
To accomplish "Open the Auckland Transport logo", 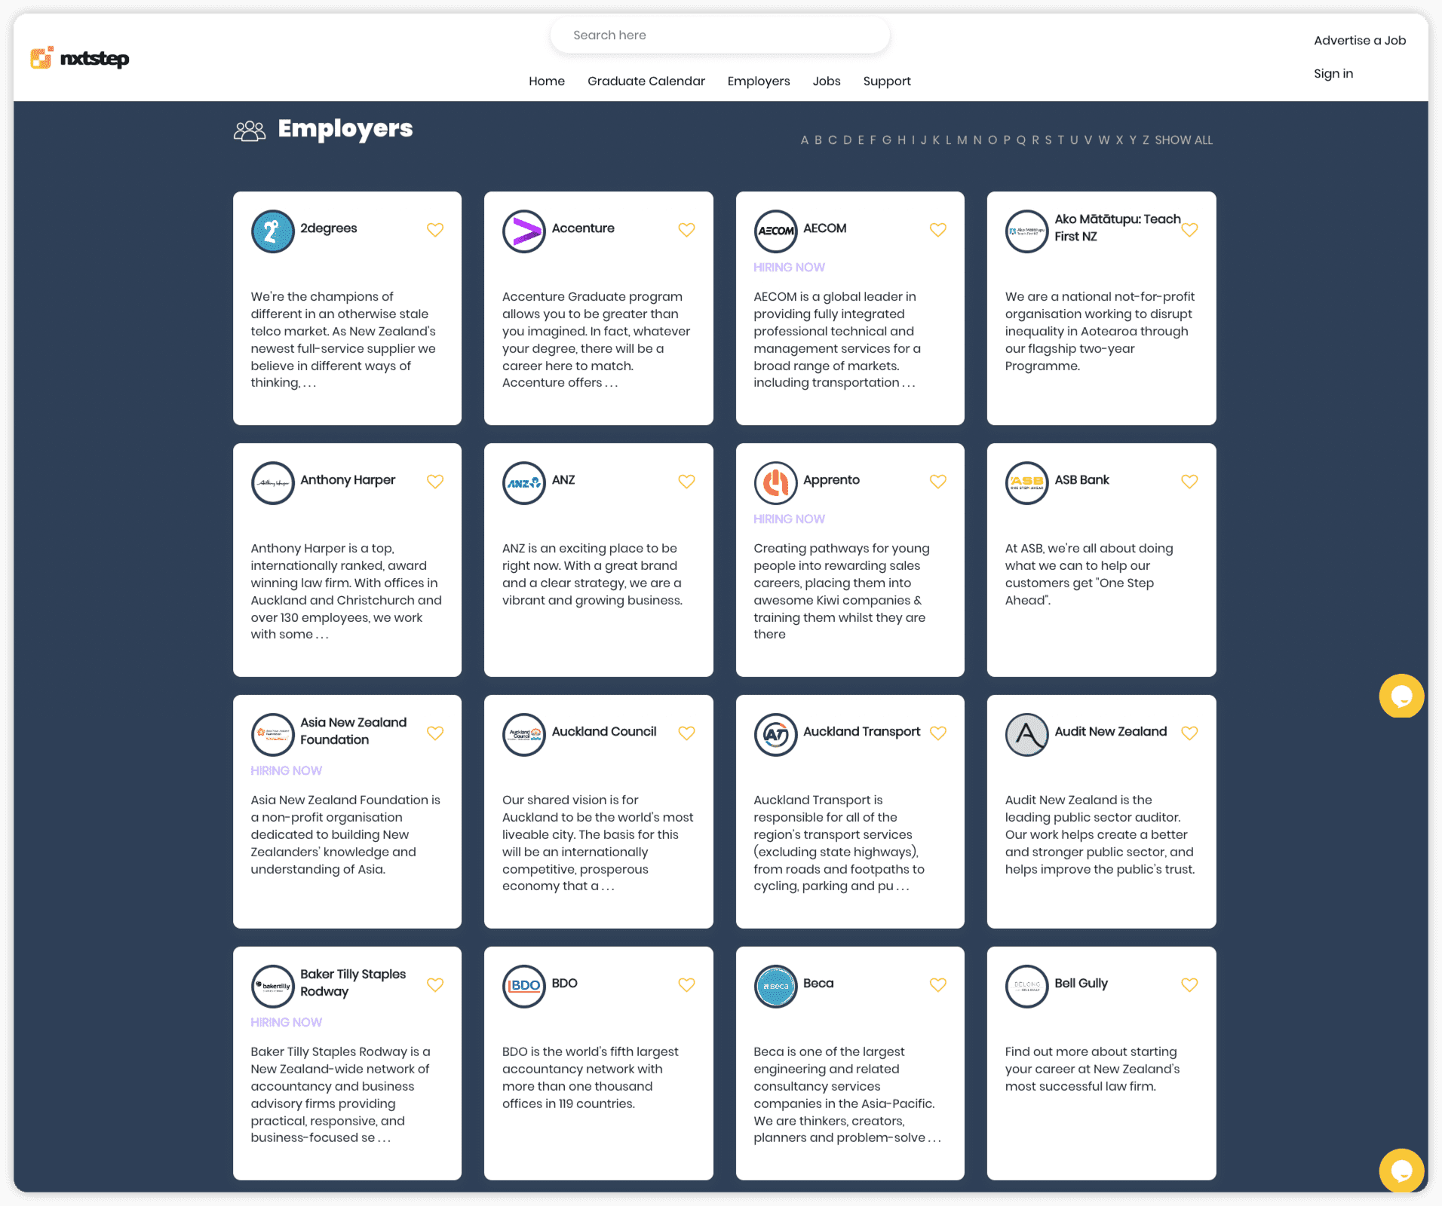I will tap(775, 735).
